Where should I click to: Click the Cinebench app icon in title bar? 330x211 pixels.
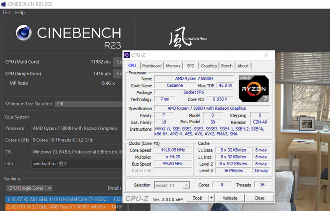point(5,4)
